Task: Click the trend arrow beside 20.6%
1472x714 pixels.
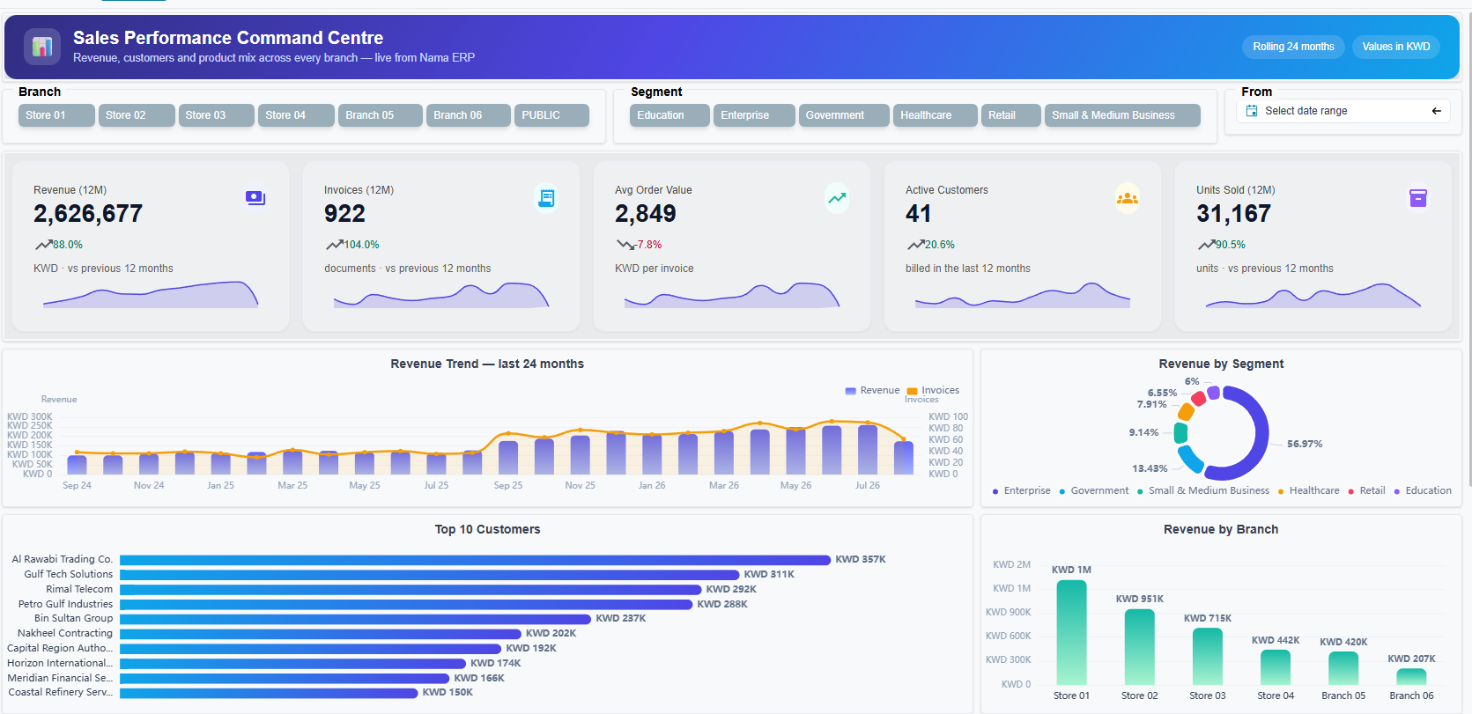Action: tap(915, 245)
